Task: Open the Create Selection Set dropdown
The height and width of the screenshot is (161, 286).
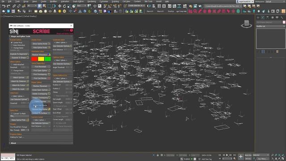Action: (x=136, y=6)
